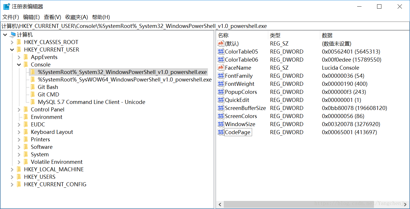Click the Lucida Console data cell
Image resolution: width=410 pixels, height=209 pixels.
(x=341, y=68)
